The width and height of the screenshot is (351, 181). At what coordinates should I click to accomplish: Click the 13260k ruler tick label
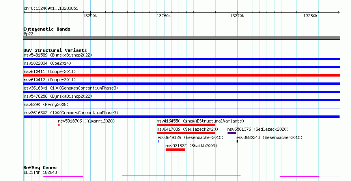(164, 16)
